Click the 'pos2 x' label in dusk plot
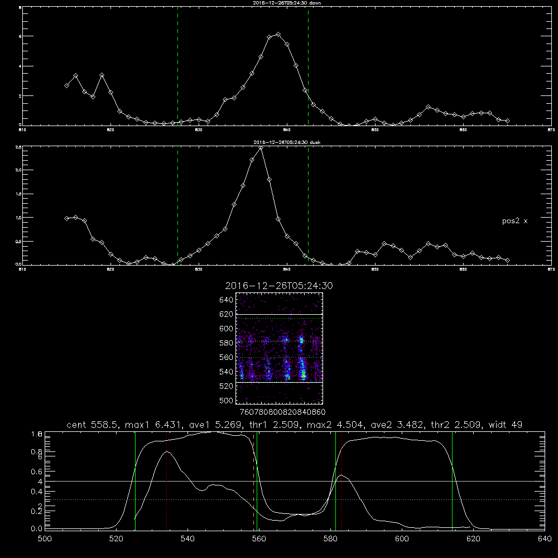558x558 pixels. [x=514, y=221]
